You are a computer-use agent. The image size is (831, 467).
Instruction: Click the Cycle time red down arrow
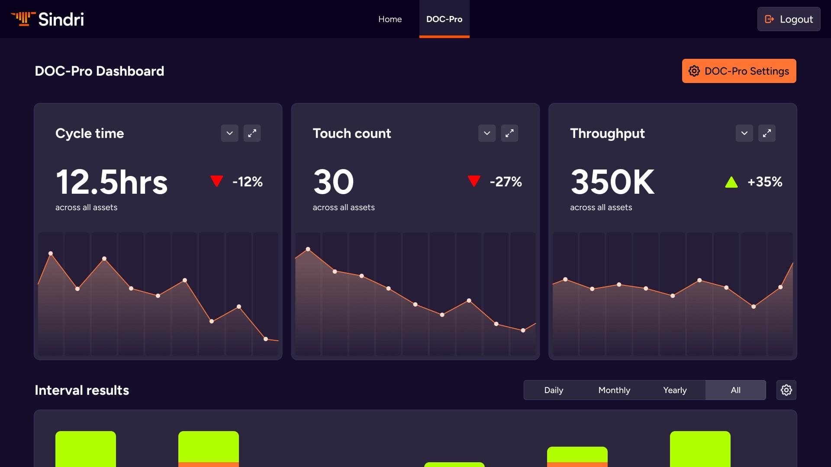(216, 181)
